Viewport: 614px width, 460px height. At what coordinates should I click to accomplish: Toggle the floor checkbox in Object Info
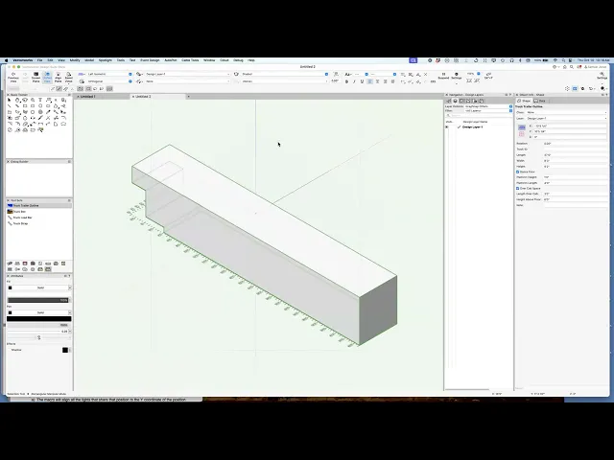518,172
